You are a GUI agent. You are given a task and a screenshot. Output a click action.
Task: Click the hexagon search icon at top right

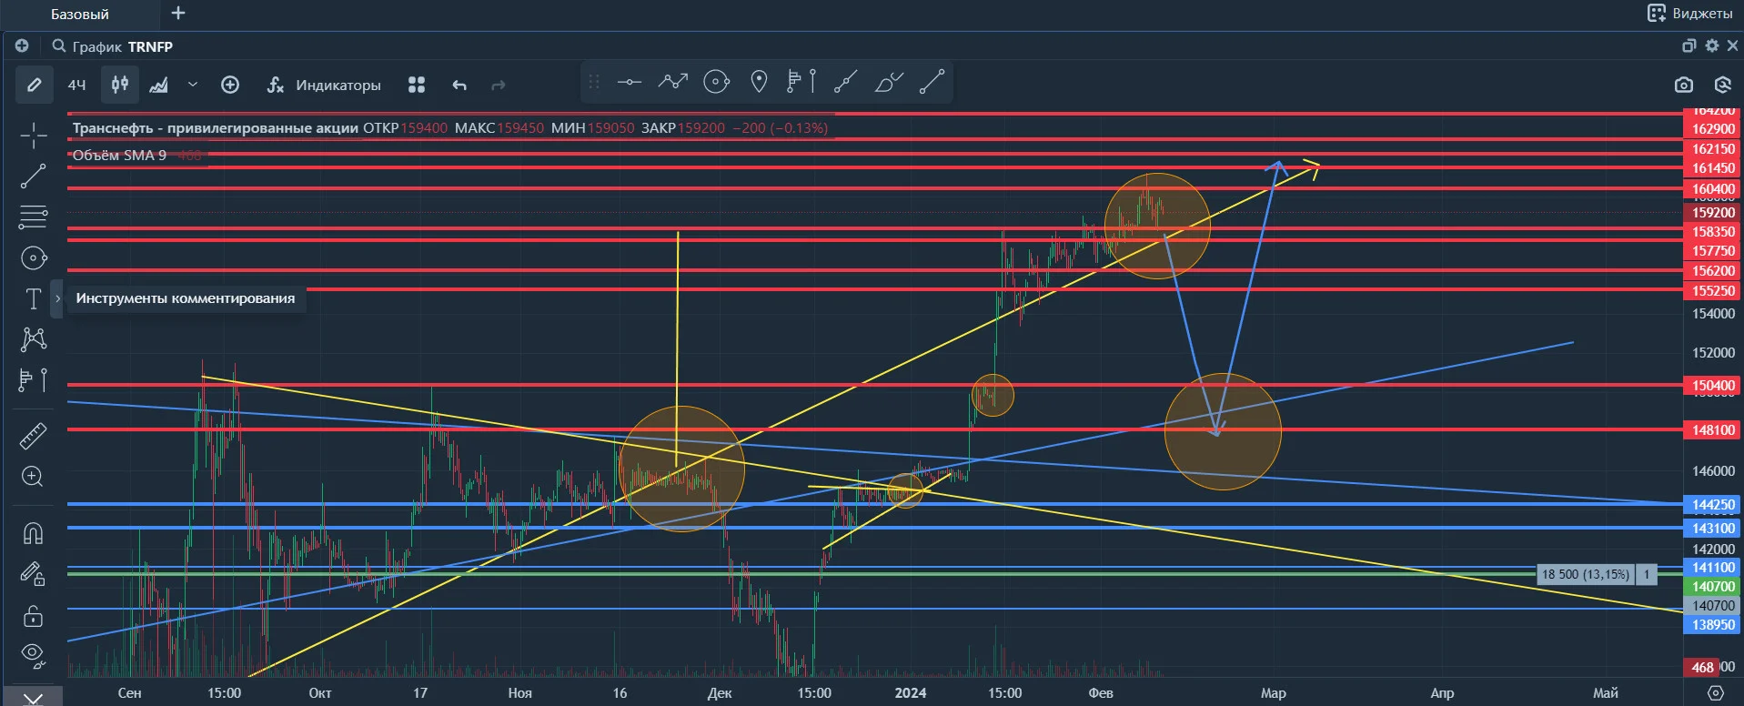tap(1722, 85)
